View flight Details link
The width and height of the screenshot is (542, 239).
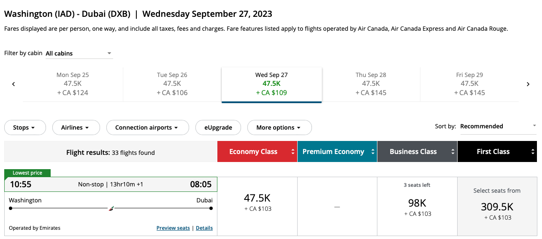coord(204,228)
